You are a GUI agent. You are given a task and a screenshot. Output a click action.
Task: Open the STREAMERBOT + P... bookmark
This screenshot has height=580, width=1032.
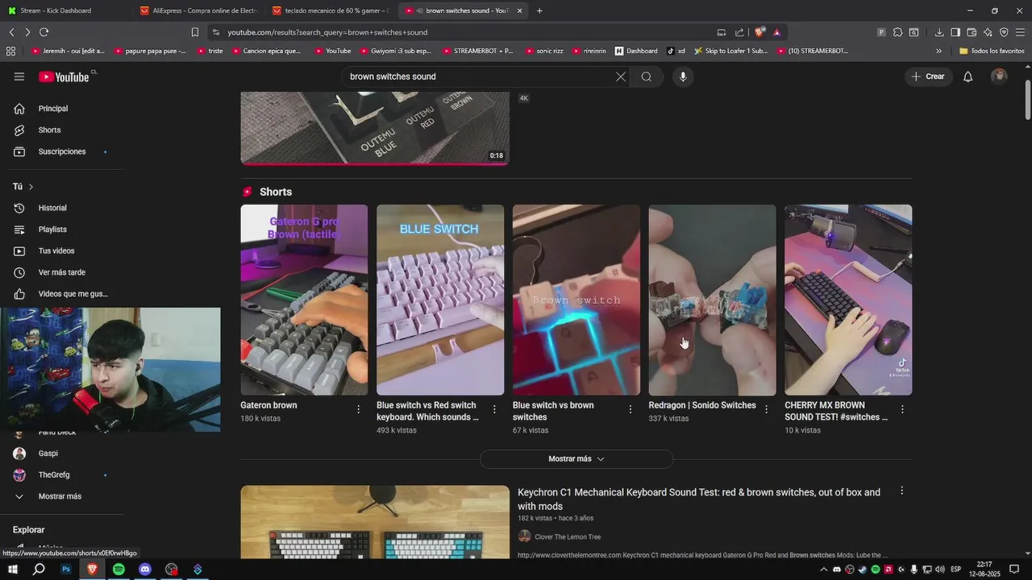point(477,51)
